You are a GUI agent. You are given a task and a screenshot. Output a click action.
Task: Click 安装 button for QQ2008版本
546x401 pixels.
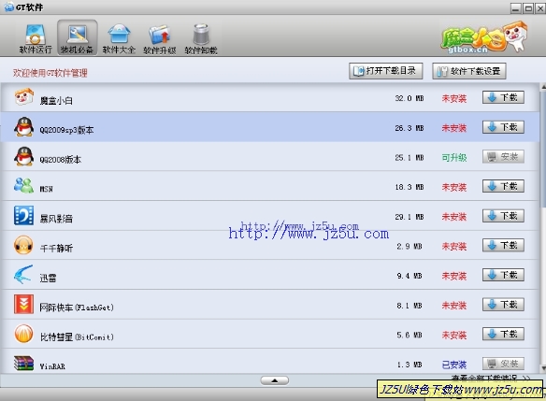[x=503, y=157]
